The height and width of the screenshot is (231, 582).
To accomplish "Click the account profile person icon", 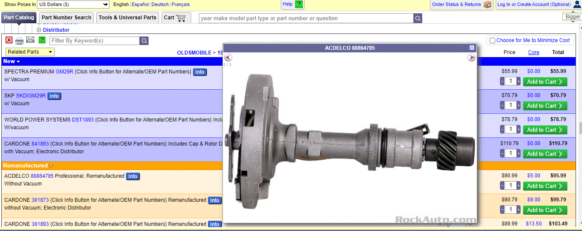I will click(x=577, y=4).
